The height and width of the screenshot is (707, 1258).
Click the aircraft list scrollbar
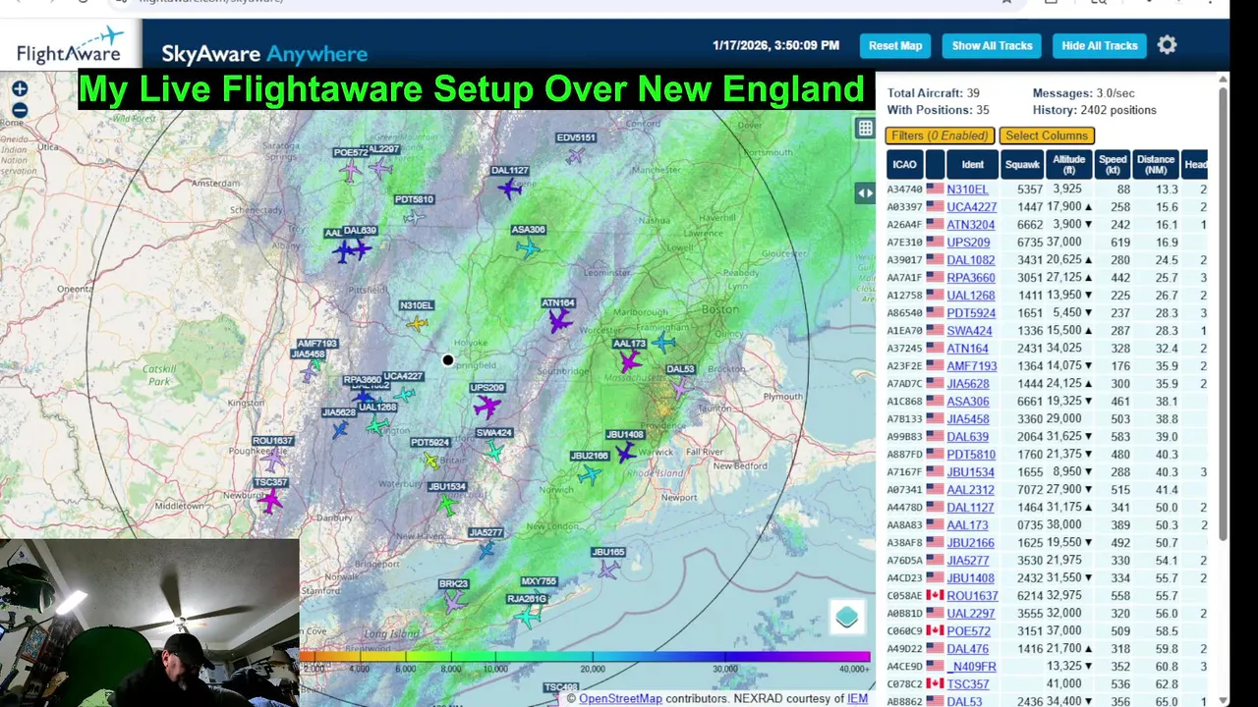coord(1223,314)
